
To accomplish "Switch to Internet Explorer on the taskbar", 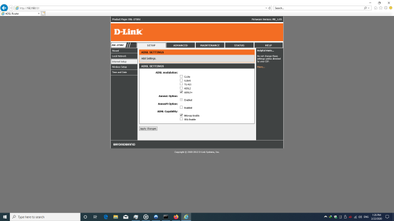I will tap(186, 217).
